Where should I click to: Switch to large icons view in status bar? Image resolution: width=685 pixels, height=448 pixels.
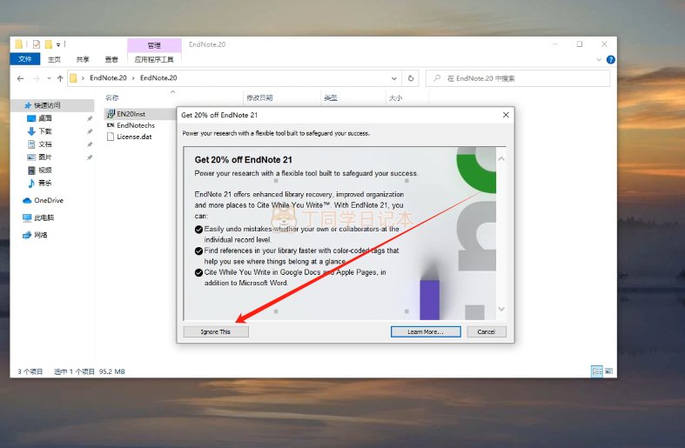tap(608, 371)
